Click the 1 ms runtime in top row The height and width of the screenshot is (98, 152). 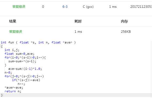point(113,7)
